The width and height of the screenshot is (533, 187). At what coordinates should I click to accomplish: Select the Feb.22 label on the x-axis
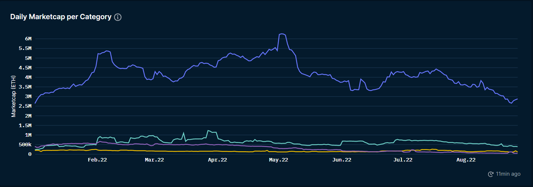click(x=97, y=160)
